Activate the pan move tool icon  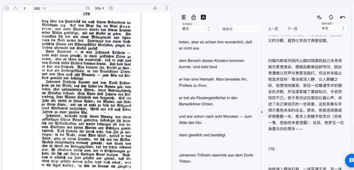pyautogui.click(x=155, y=8)
